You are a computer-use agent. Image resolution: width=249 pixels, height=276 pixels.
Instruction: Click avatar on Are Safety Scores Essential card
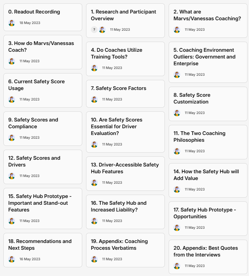94,144
